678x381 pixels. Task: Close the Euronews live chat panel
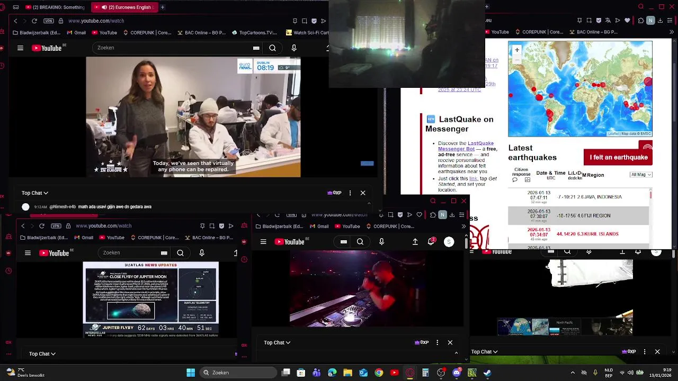(x=363, y=193)
